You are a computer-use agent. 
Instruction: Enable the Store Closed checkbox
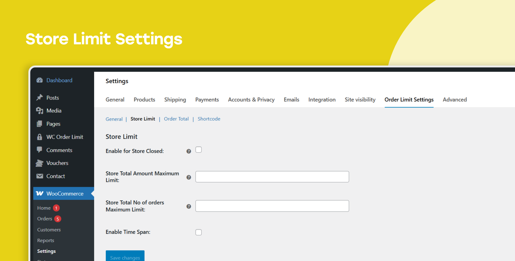click(x=199, y=150)
